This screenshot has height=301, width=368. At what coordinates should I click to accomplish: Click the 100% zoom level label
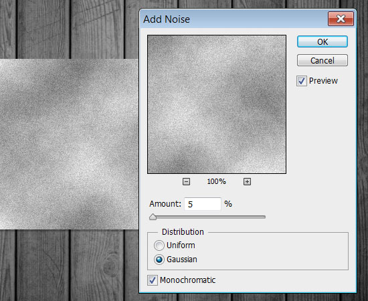[216, 181]
